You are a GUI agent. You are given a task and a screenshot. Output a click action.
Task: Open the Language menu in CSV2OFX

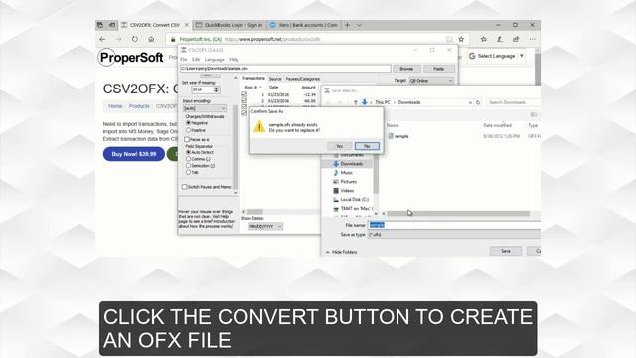tap(215, 60)
